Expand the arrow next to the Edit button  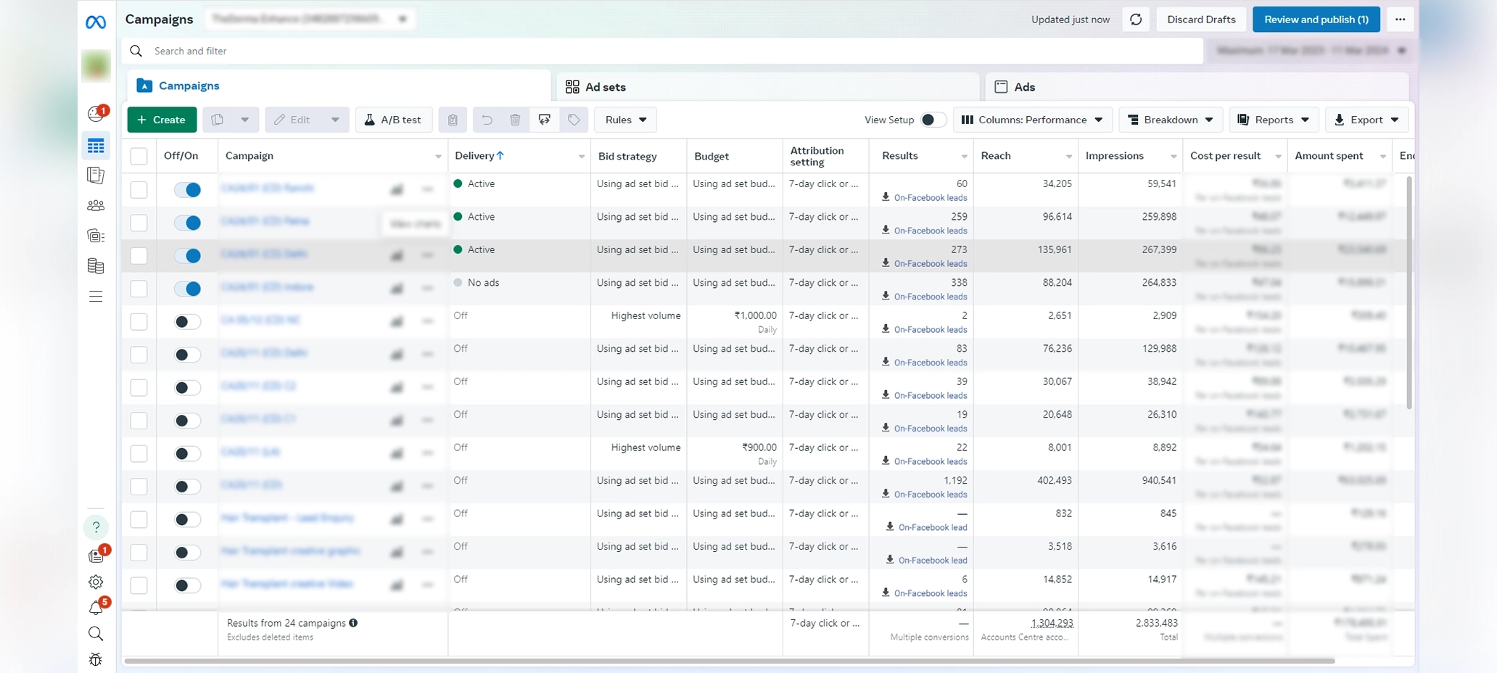click(335, 120)
